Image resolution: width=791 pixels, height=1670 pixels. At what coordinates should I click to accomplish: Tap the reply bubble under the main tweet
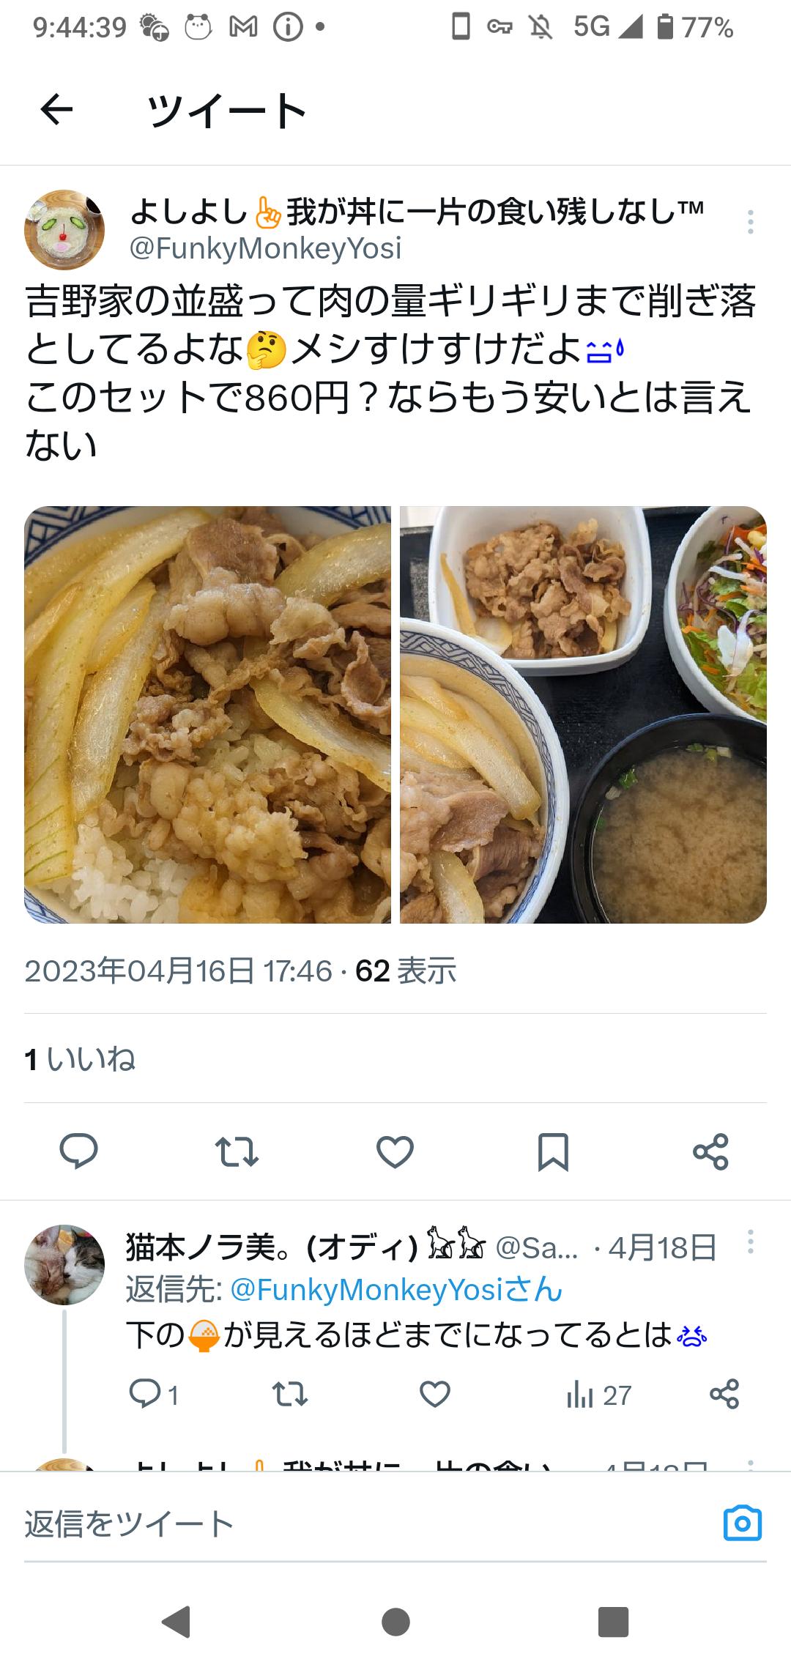(x=78, y=1151)
